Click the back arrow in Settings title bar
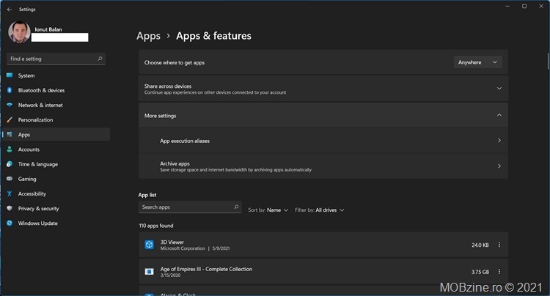 [10, 10]
